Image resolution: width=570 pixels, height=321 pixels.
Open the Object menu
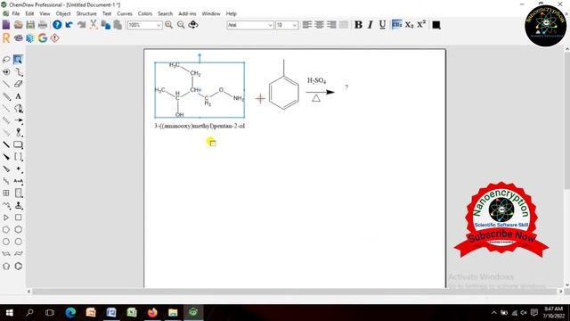click(x=63, y=13)
